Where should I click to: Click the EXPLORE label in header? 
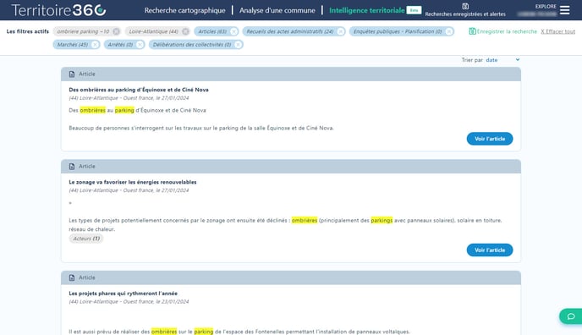point(546,6)
